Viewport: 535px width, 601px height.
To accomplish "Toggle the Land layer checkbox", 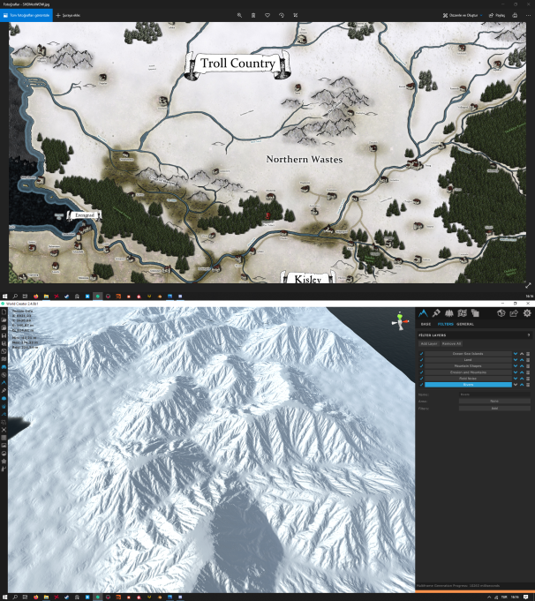I will pyautogui.click(x=421, y=360).
